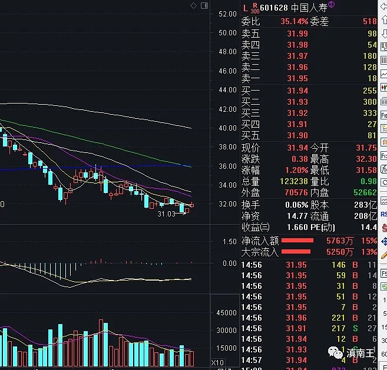This screenshot has height=370, width=387.
Task: Select the 卖五 ask row at 31.99
Action: (x=309, y=34)
